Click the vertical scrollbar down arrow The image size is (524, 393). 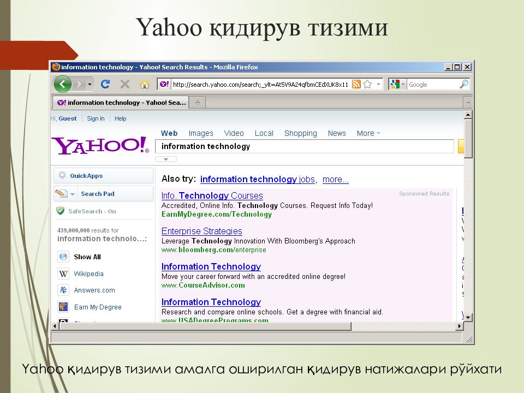468,318
